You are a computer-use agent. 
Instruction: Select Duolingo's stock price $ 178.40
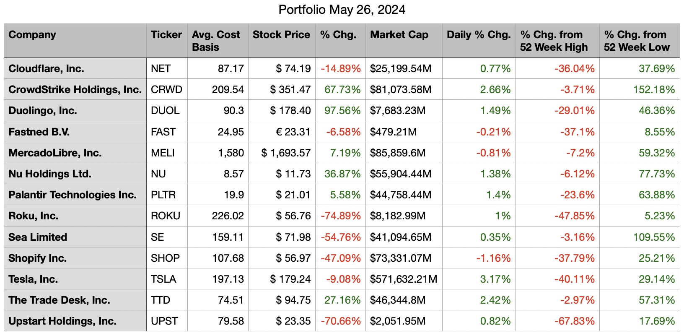pyautogui.click(x=290, y=111)
